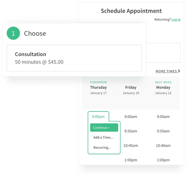Click the More Times arrow
This screenshot has width=188, height=177.
[x=179, y=71]
